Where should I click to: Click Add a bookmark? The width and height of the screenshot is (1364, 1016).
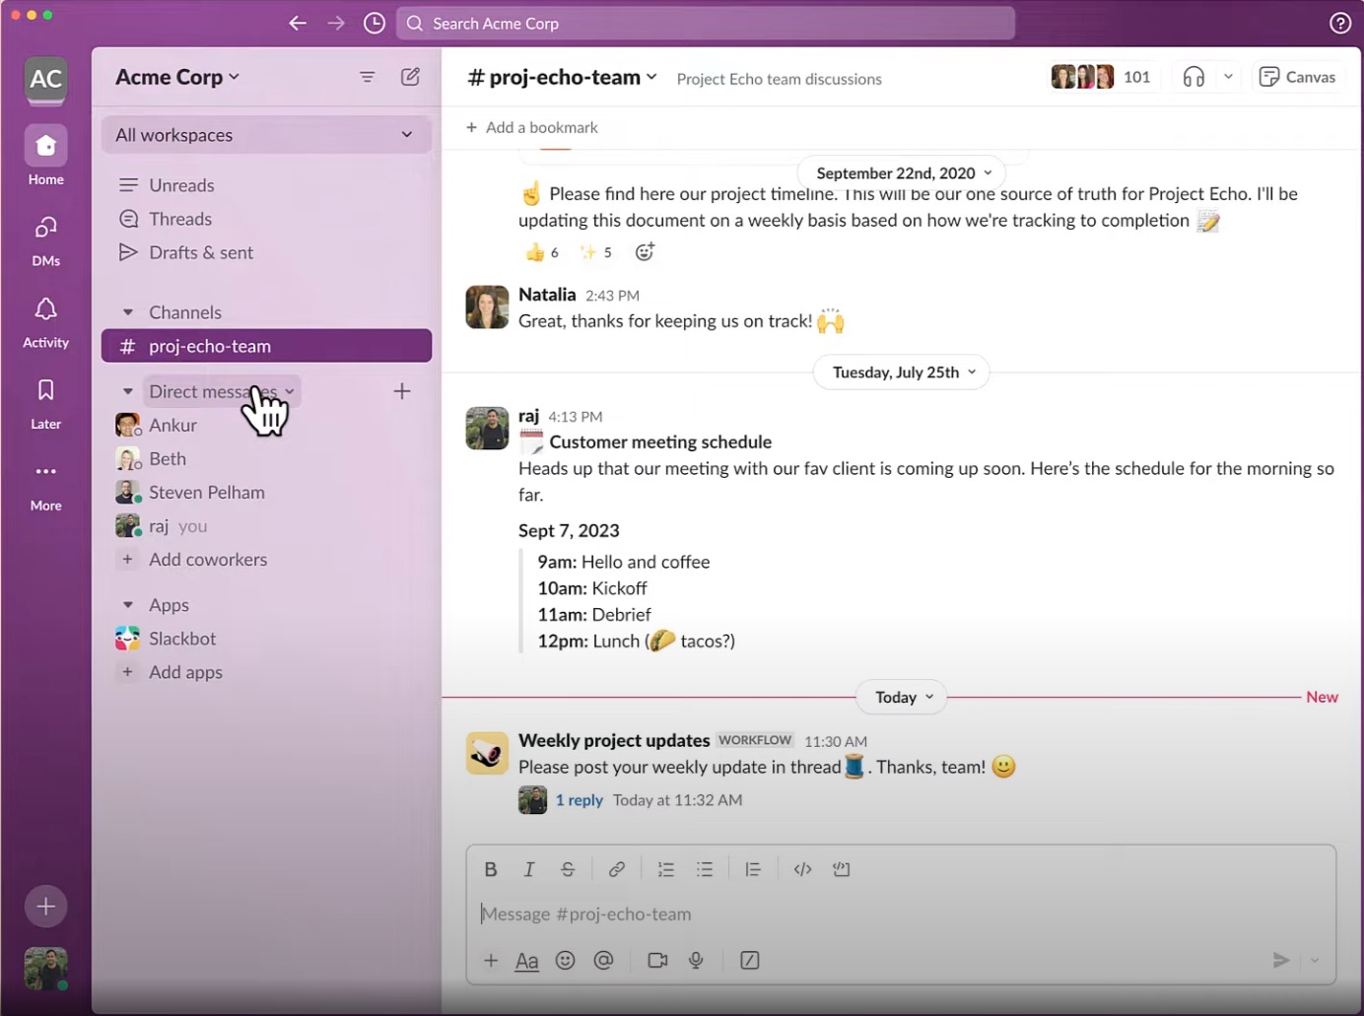[x=532, y=127]
